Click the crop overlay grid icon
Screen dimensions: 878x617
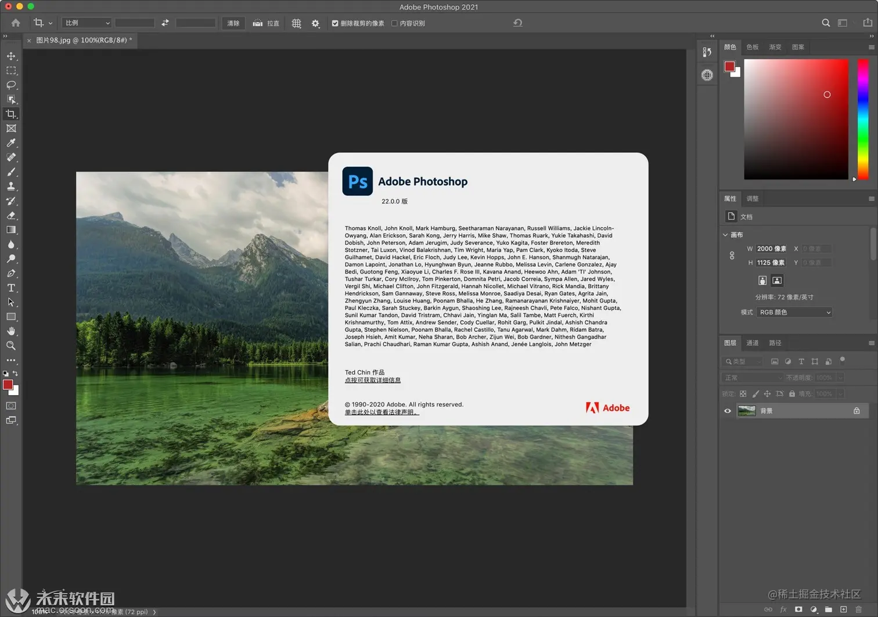[296, 23]
